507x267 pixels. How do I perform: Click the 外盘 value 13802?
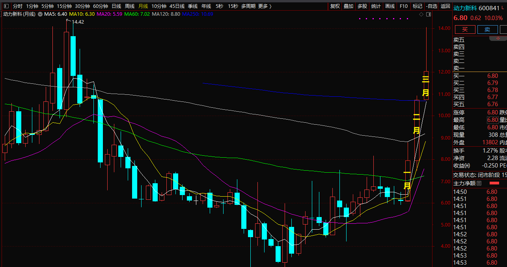[x=490, y=142]
